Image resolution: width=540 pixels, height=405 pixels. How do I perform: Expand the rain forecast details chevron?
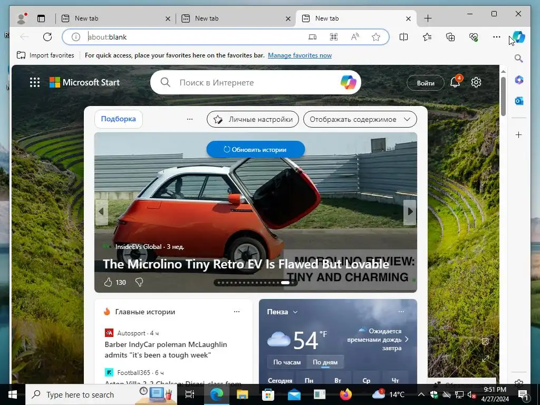pos(407,339)
